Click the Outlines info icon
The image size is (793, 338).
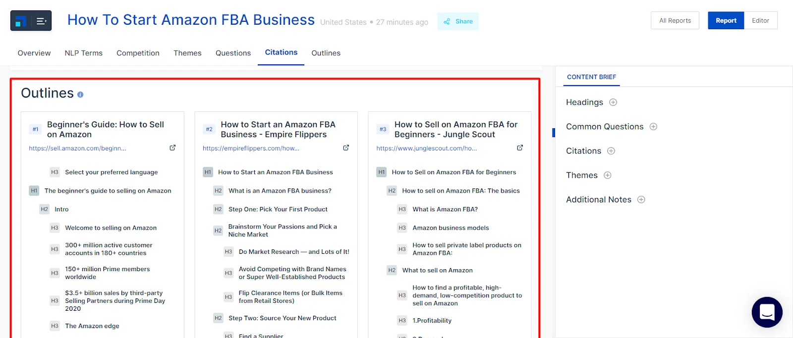point(80,95)
